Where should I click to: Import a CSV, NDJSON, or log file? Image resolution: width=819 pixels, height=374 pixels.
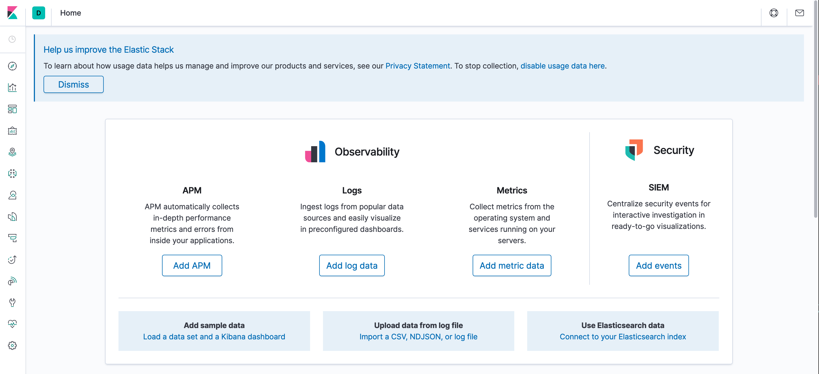coord(418,336)
